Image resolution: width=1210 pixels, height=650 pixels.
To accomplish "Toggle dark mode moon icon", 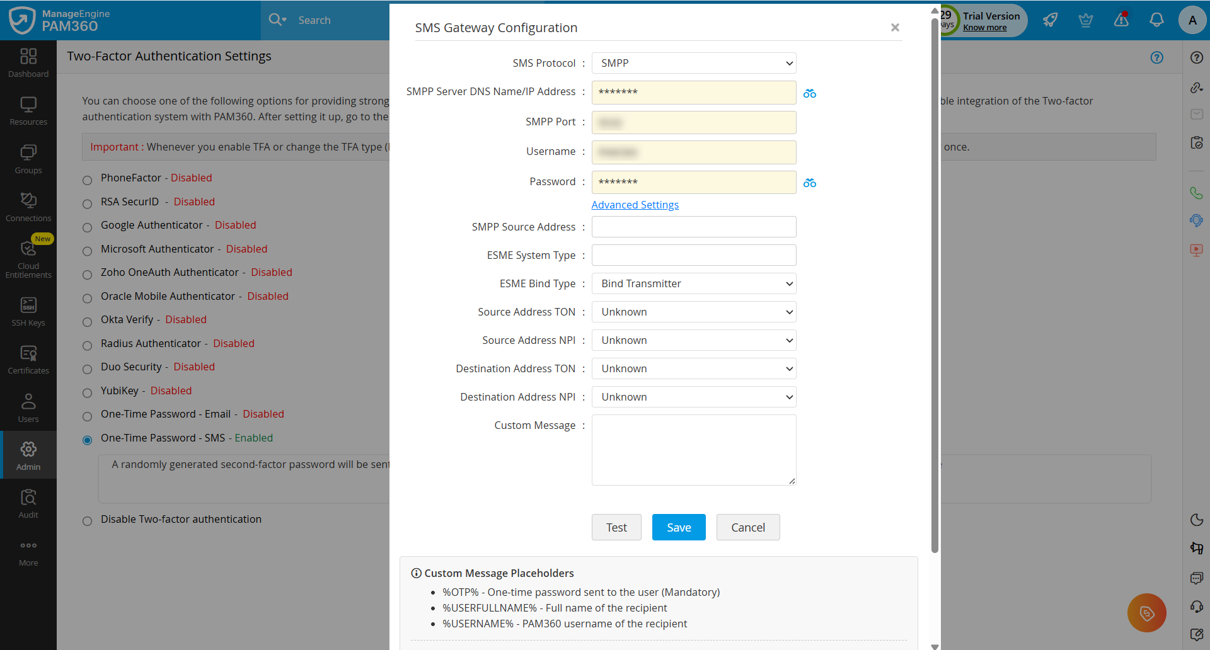I will (1196, 520).
